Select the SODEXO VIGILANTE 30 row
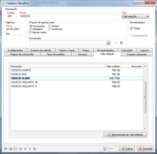 click(x=24, y=82)
